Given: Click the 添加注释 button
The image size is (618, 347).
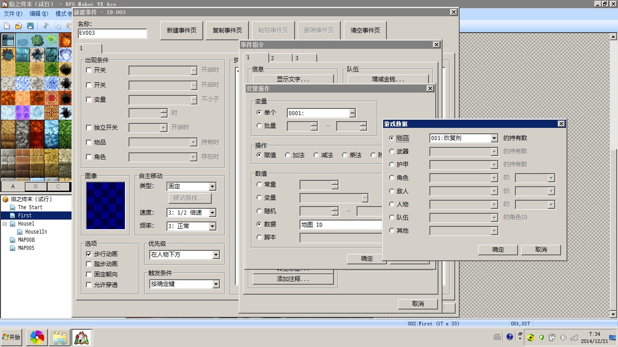Looking at the screenshot, I should 293,279.
